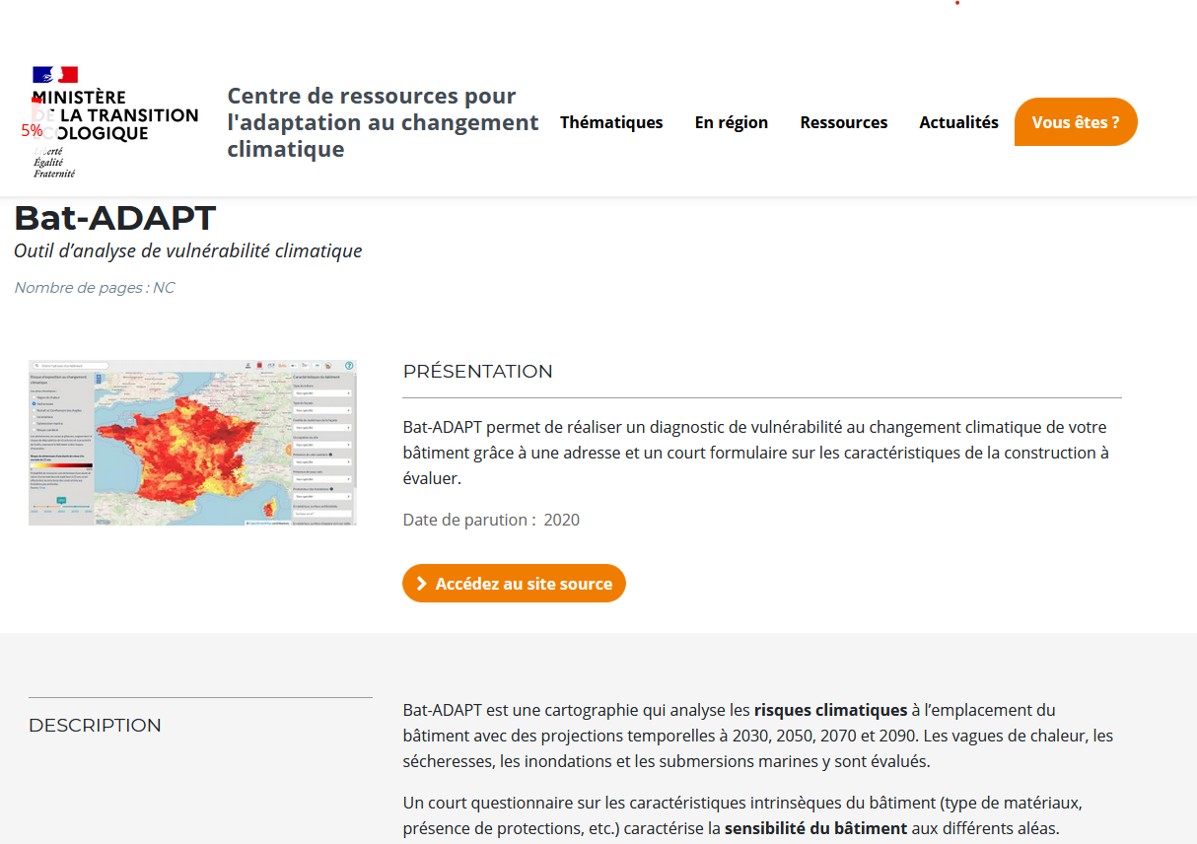
Task: Open the En région menu
Action: pyautogui.click(x=732, y=122)
